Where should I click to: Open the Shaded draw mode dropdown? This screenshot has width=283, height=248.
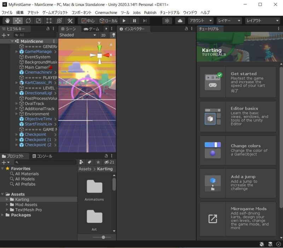point(77,35)
